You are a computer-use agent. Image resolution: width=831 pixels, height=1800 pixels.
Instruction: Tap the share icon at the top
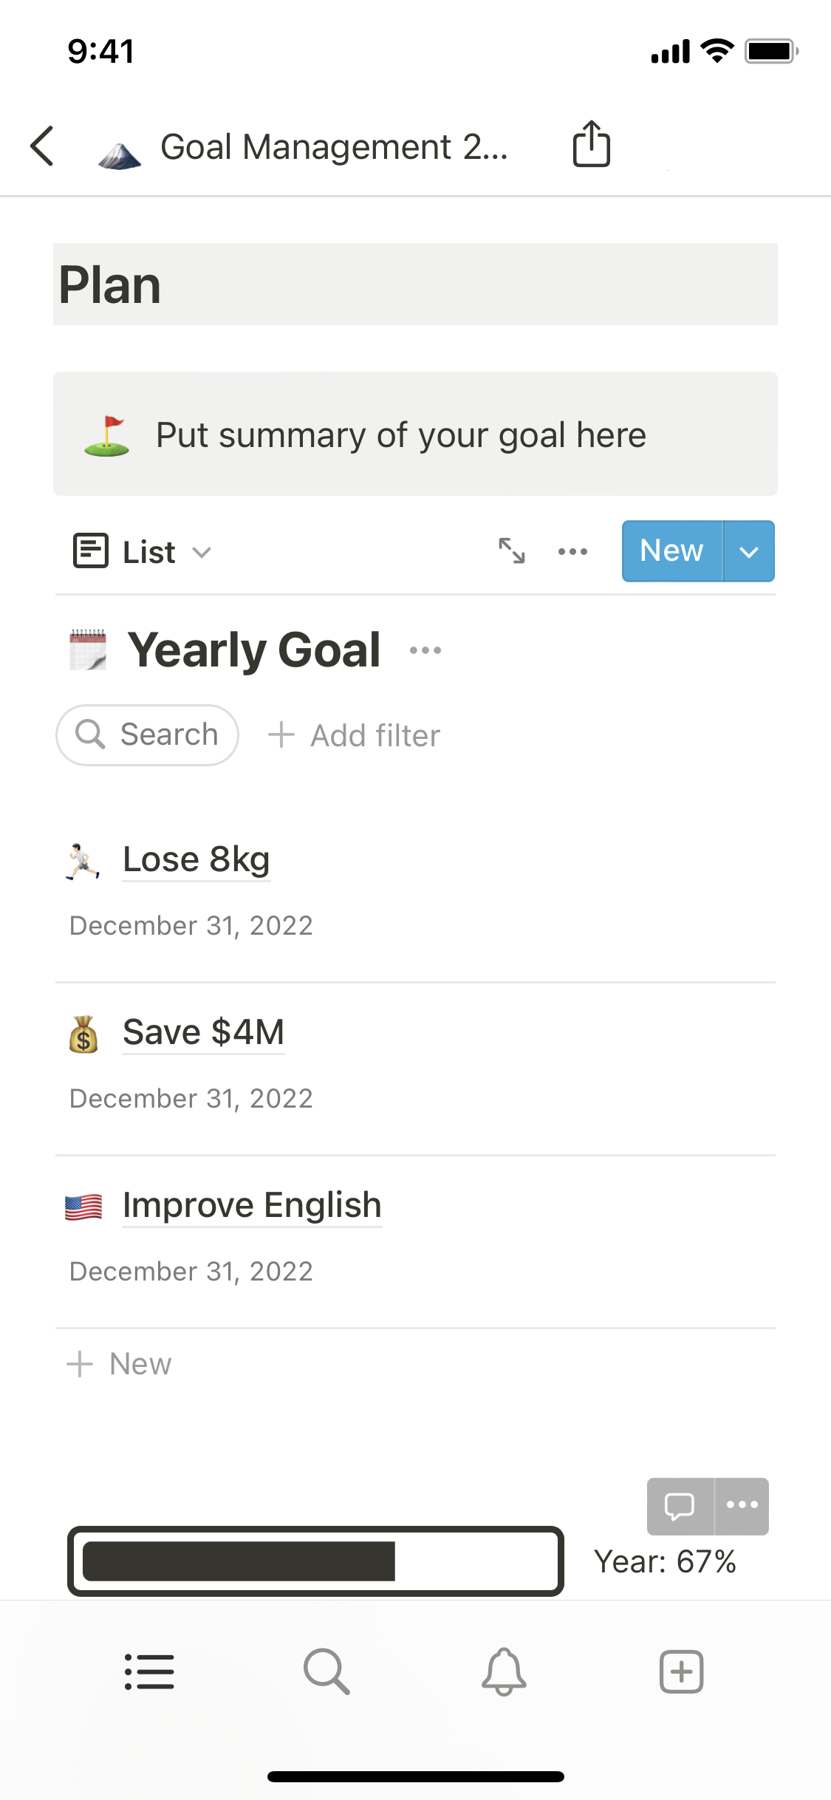(591, 144)
